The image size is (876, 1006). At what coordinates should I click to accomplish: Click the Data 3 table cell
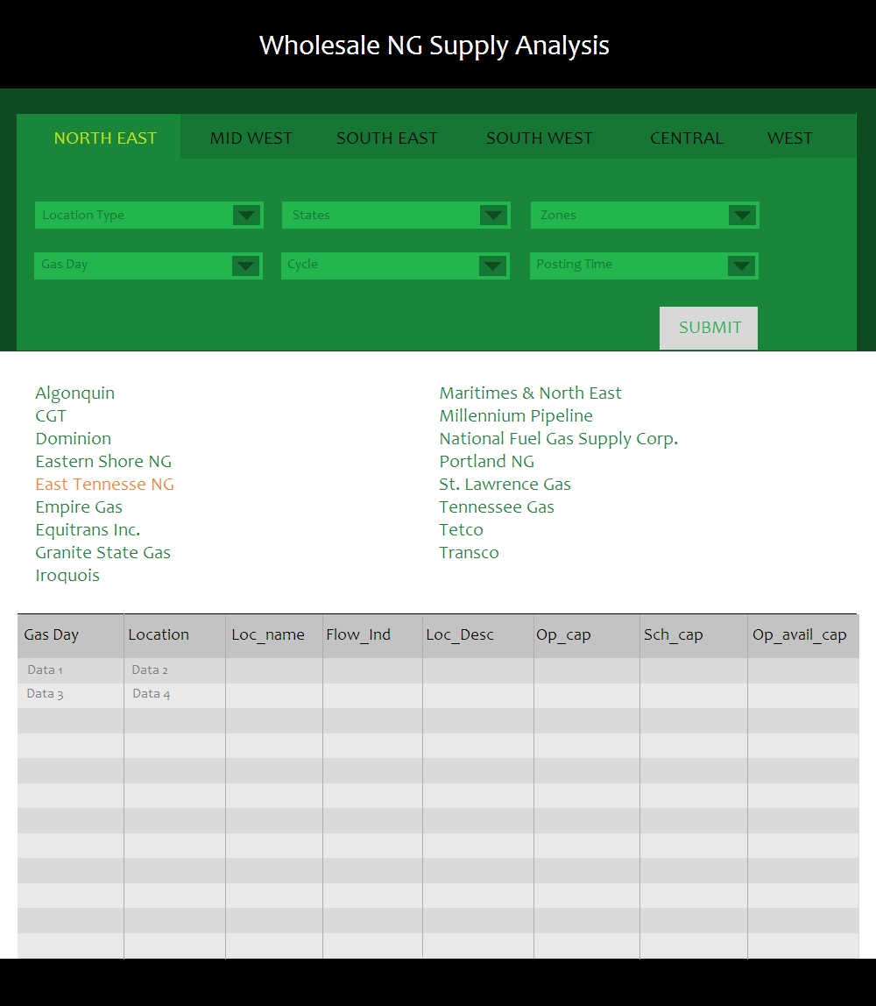71,695
